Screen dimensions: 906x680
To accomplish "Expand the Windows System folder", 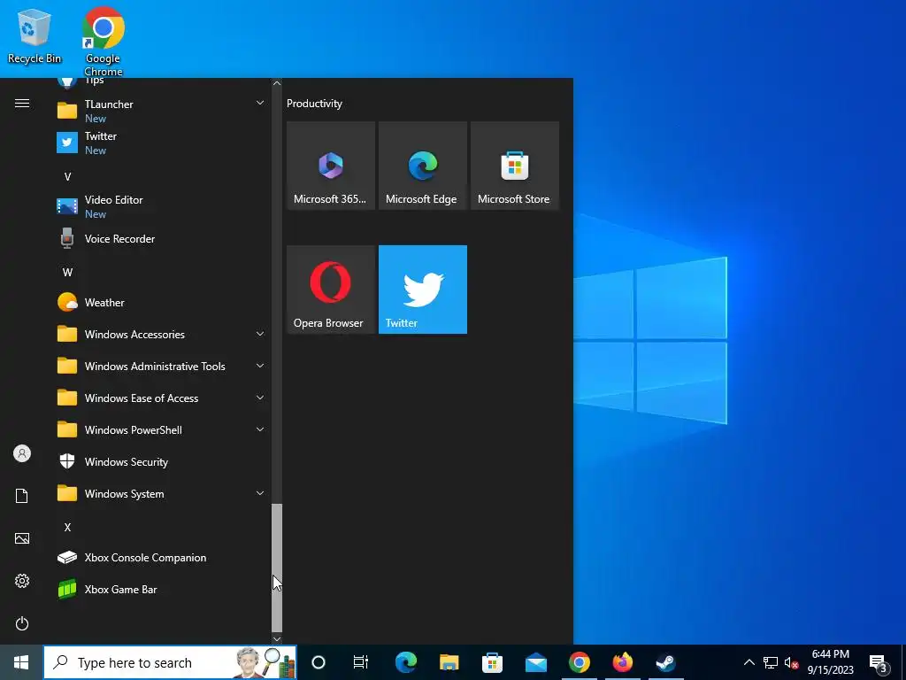I will [160, 494].
